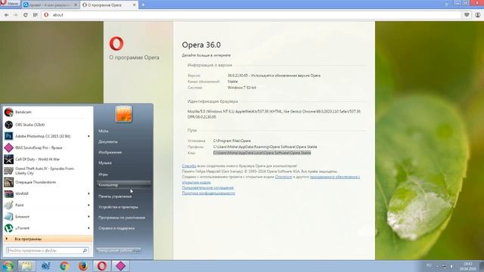Open WinRAR from Start menu
Screen dimensions: 484x272
click(x=45, y=193)
